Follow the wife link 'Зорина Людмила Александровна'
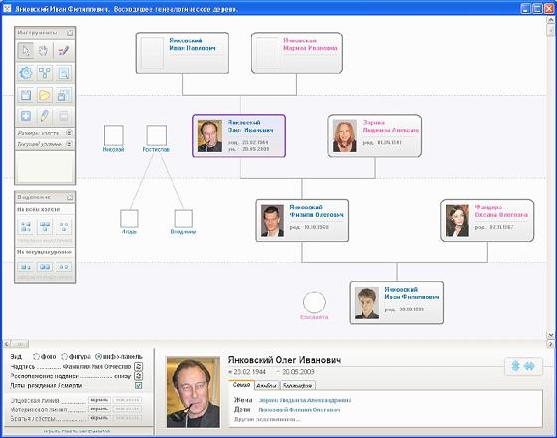The height and width of the screenshot is (438, 557). pos(304,400)
